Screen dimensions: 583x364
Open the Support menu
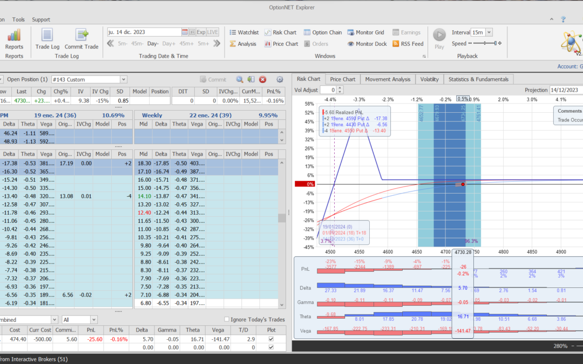[x=41, y=19]
